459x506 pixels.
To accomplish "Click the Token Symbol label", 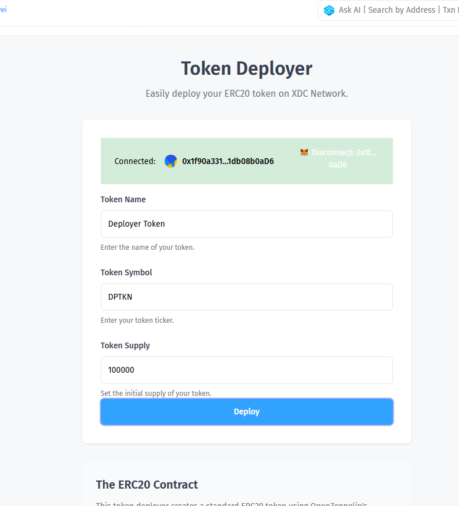I will coord(126,272).
